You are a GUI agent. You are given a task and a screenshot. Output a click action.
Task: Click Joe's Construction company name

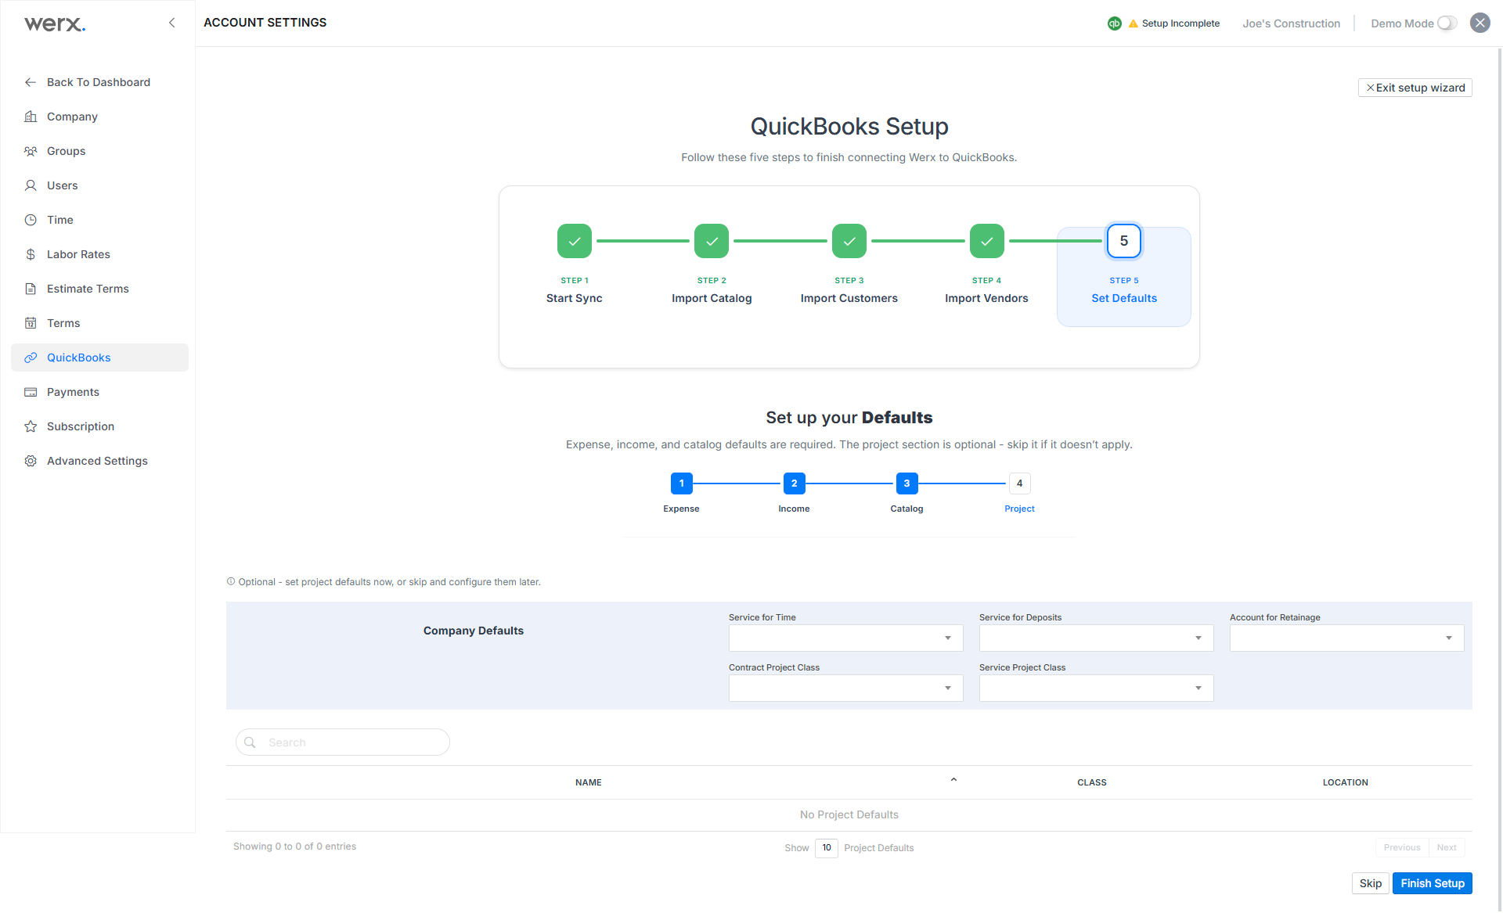1292,23
